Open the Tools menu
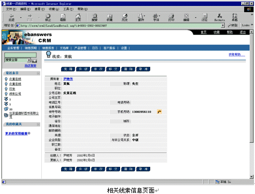This screenshot has width=255, height=194. point(68,9)
